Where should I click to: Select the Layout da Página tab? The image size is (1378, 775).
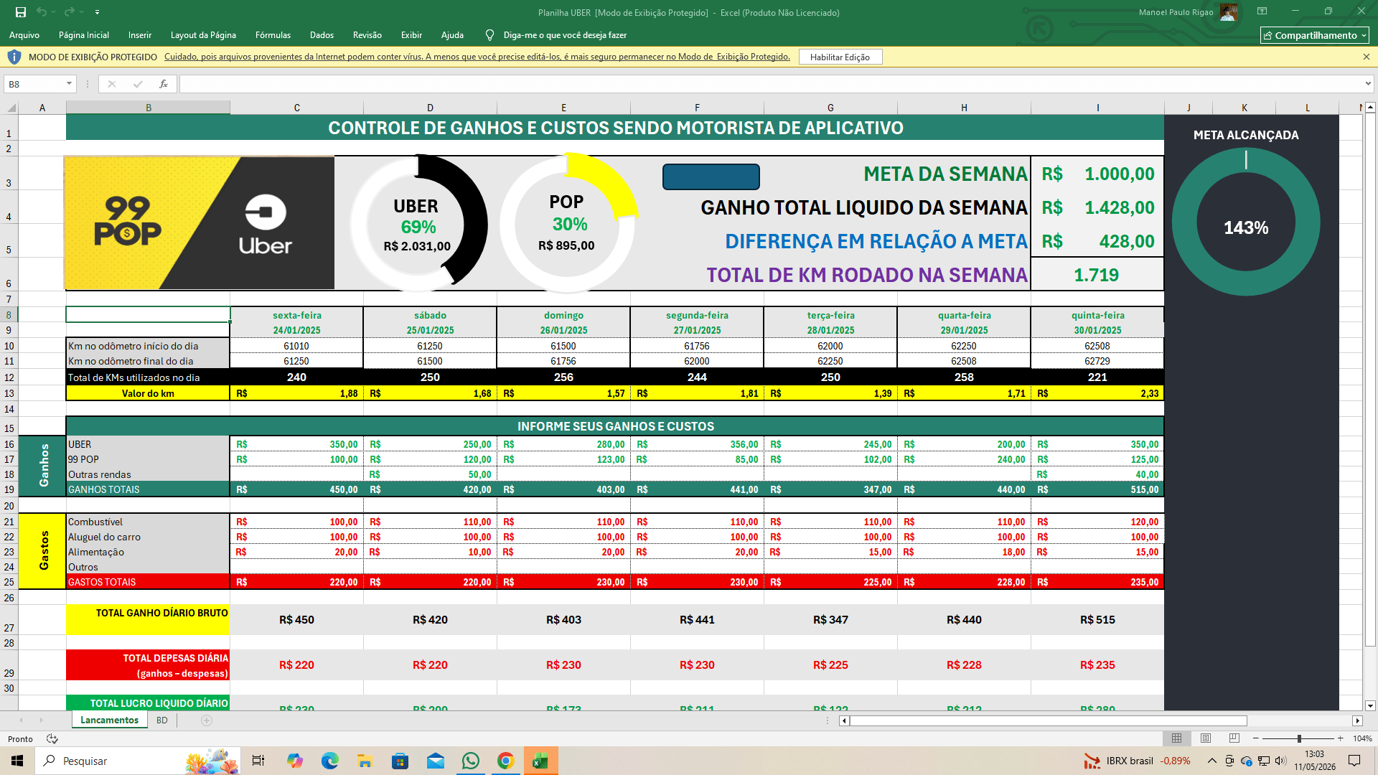point(203,35)
